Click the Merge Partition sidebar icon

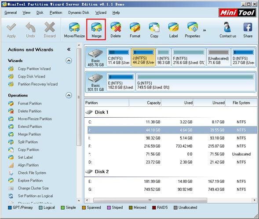pyautogui.click(x=11, y=134)
